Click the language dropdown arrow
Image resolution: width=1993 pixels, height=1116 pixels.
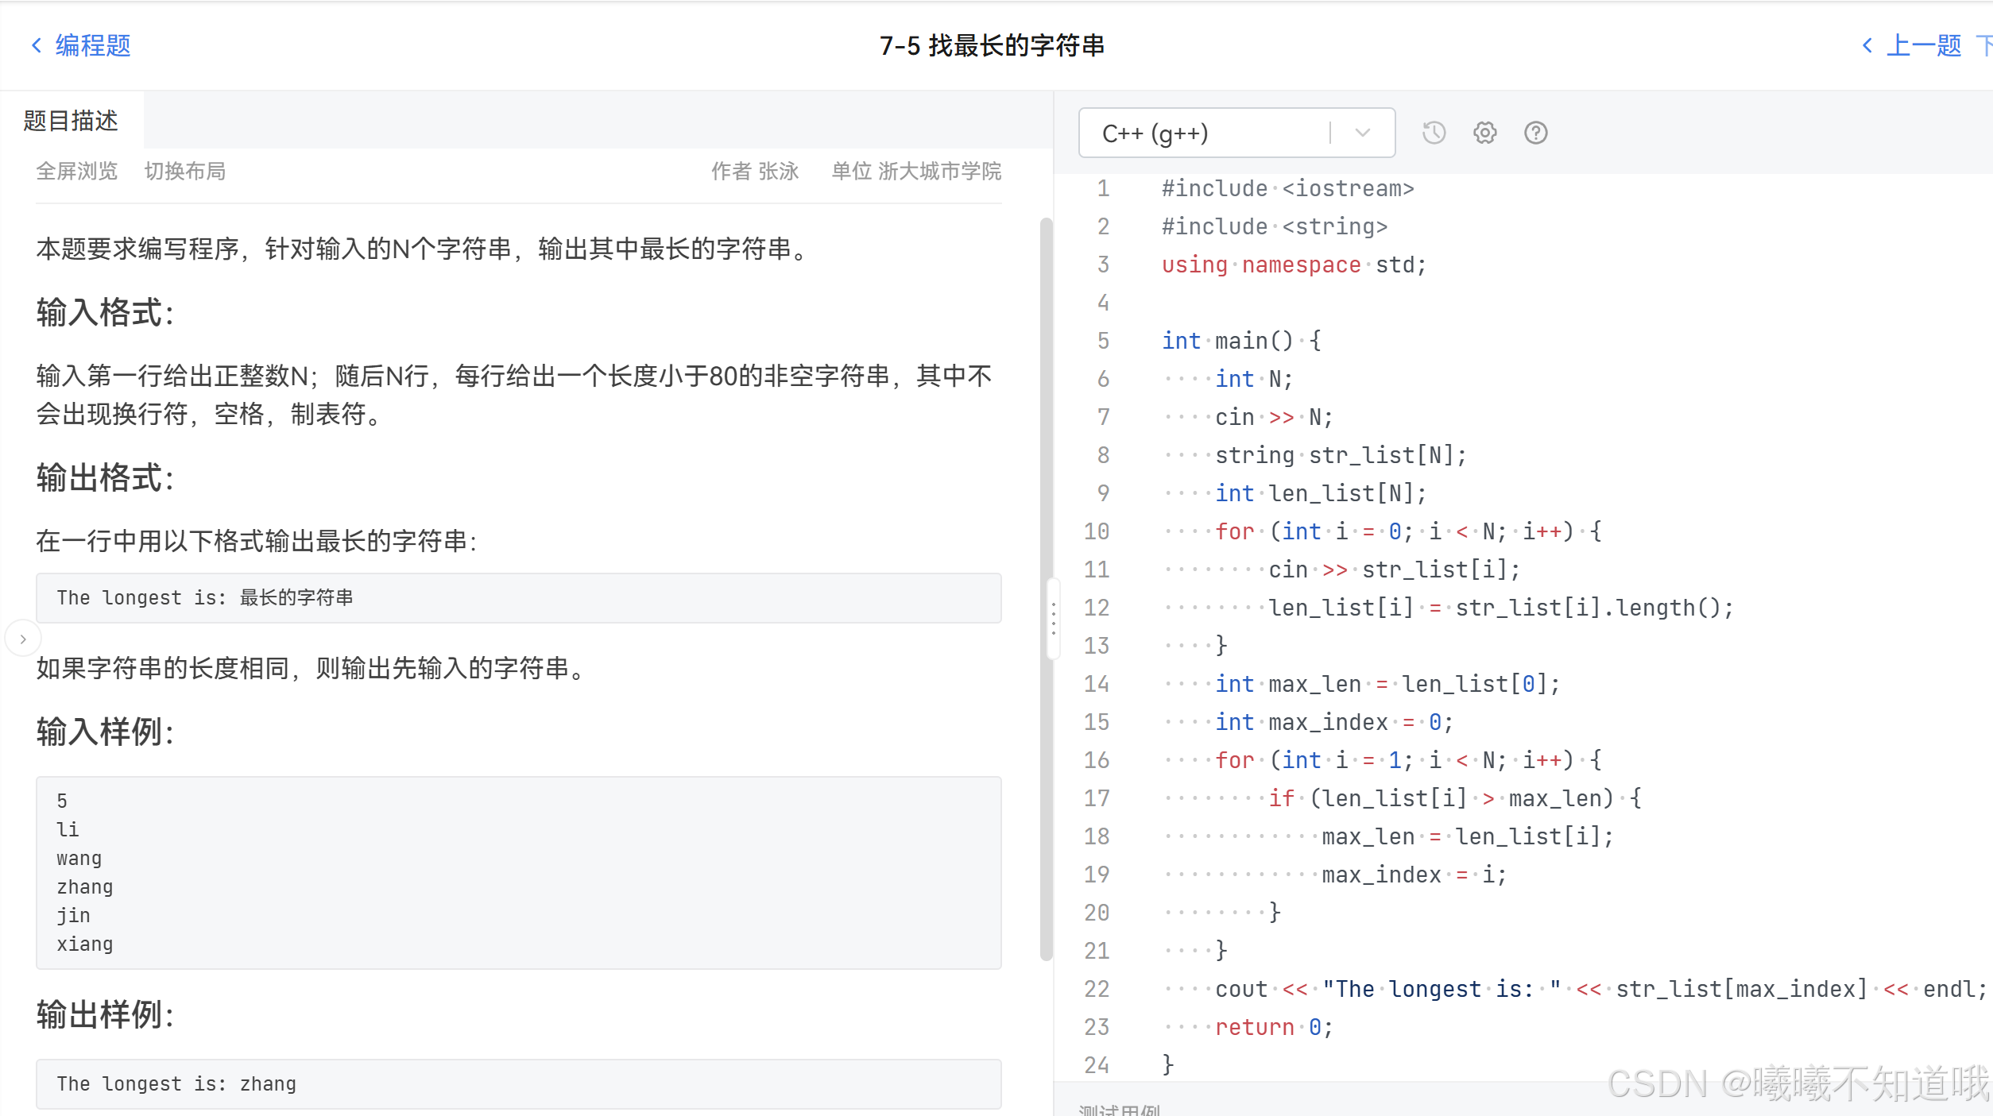pyautogui.click(x=1362, y=133)
